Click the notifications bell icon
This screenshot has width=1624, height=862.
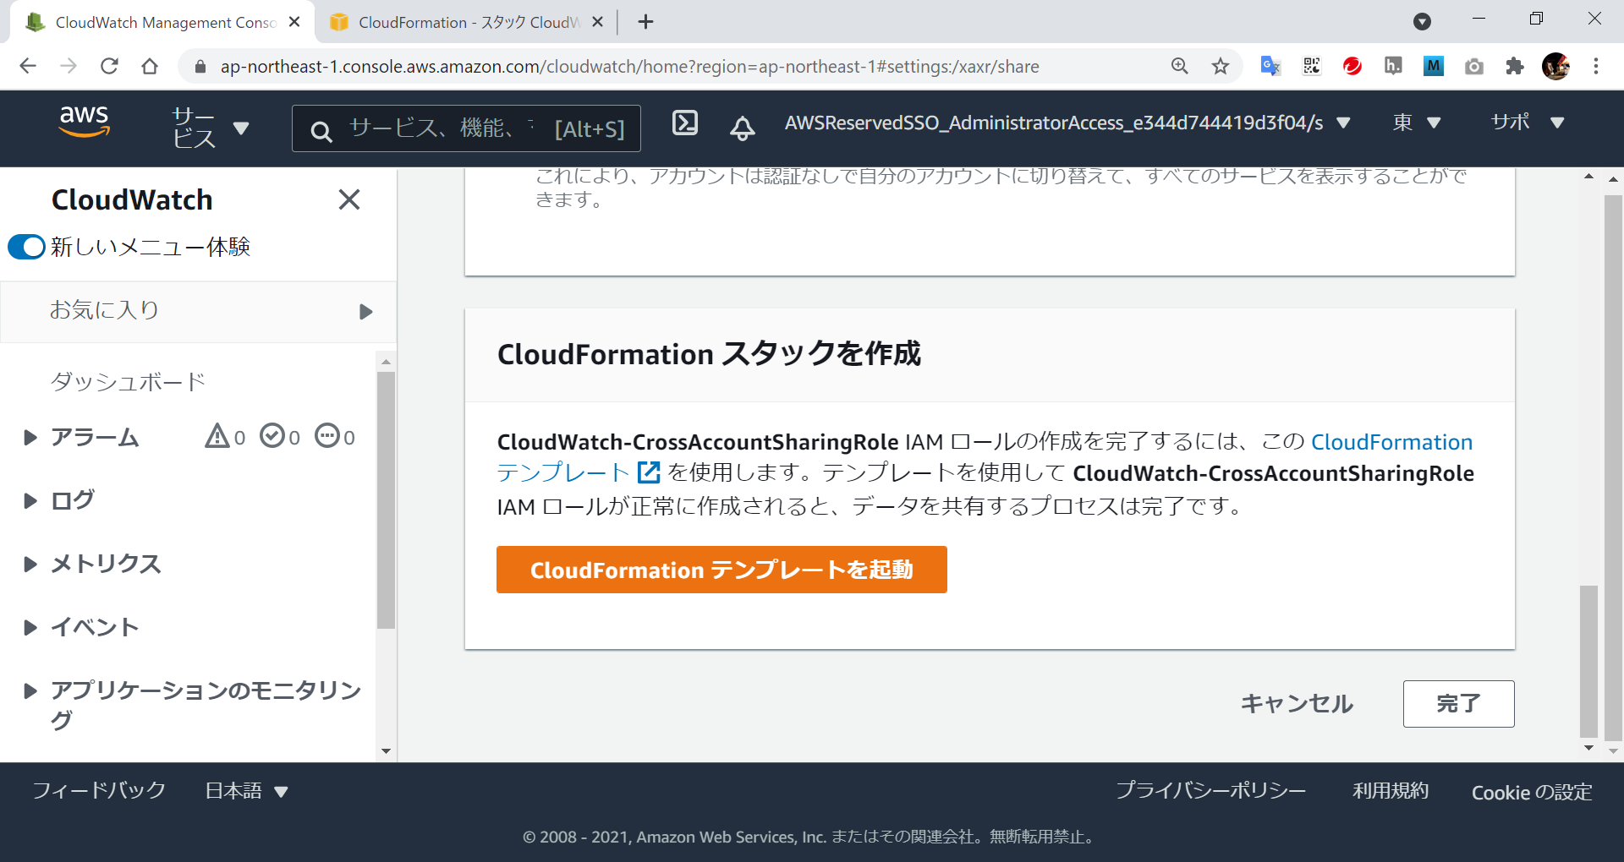click(x=742, y=128)
